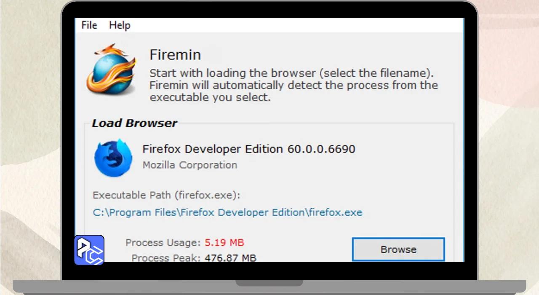The width and height of the screenshot is (539, 295).
Task: Click the Mozilla Corporation publisher text
Action: 190,165
